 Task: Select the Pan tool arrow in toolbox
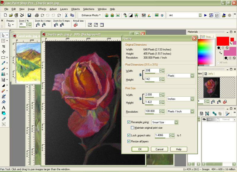3,35
